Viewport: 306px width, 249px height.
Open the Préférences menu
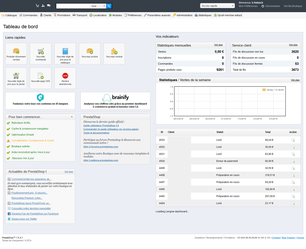[133, 15]
